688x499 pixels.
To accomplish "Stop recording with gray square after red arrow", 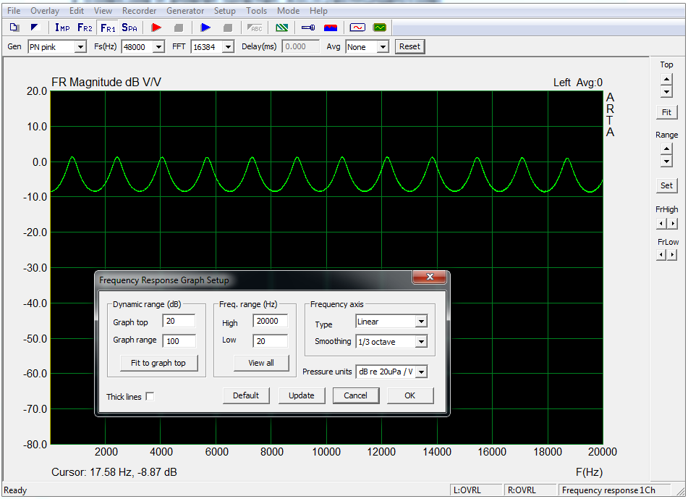I will 179,28.
